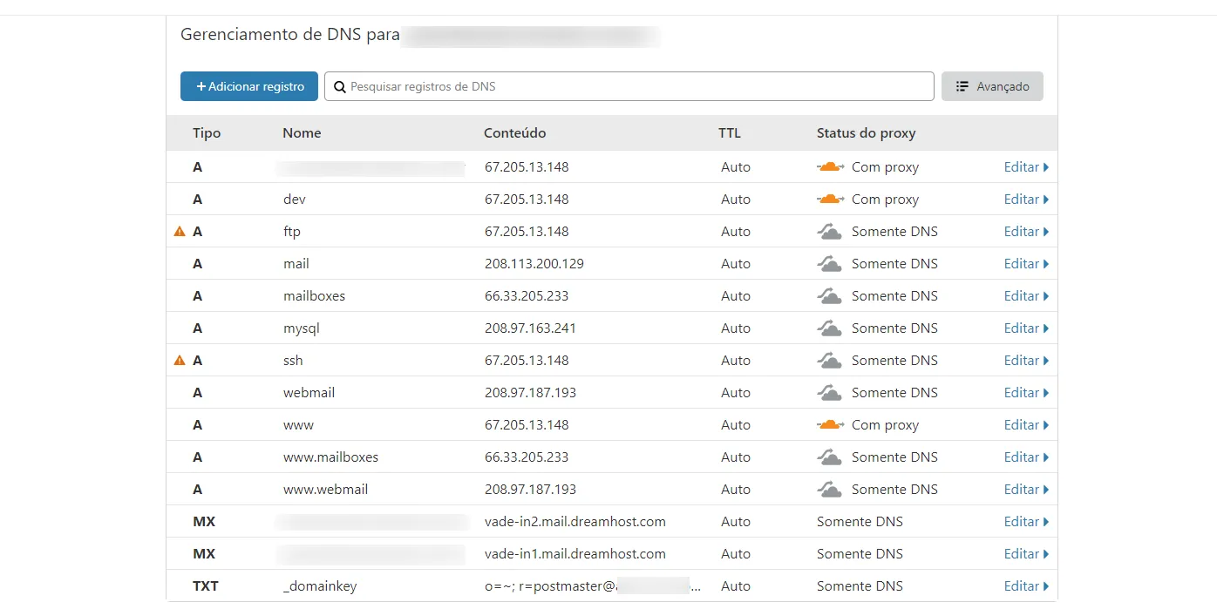
Task: Click the grey cloud in the mailboxes row
Action: (829, 295)
